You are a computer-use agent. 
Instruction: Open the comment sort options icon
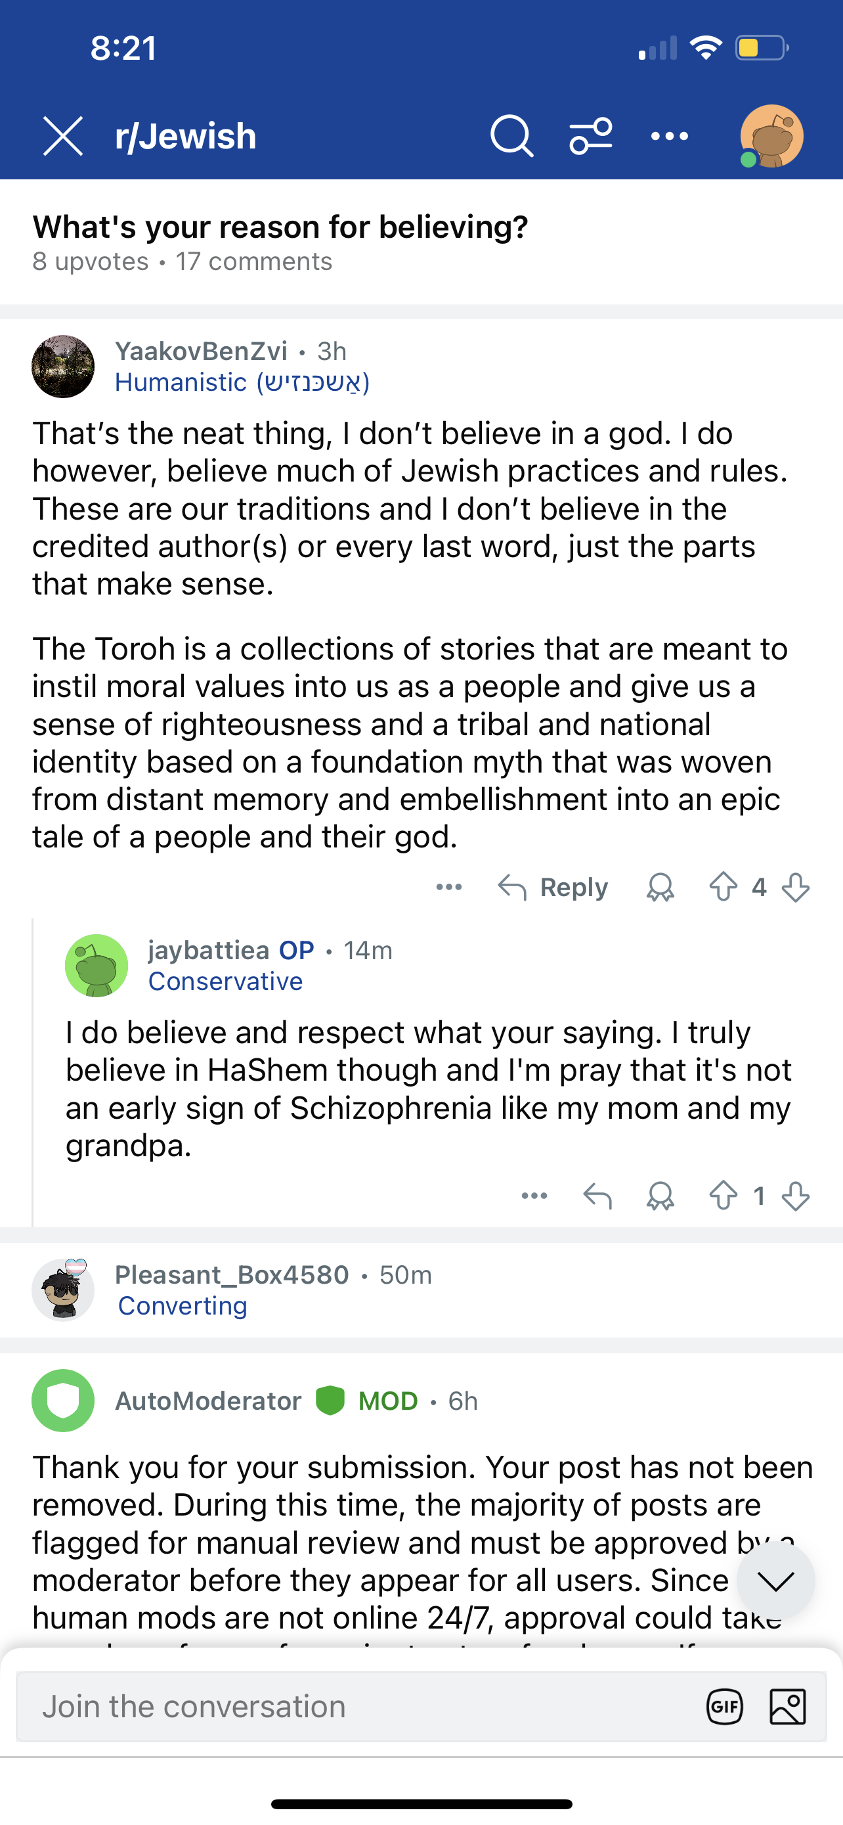click(x=590, y=135)
